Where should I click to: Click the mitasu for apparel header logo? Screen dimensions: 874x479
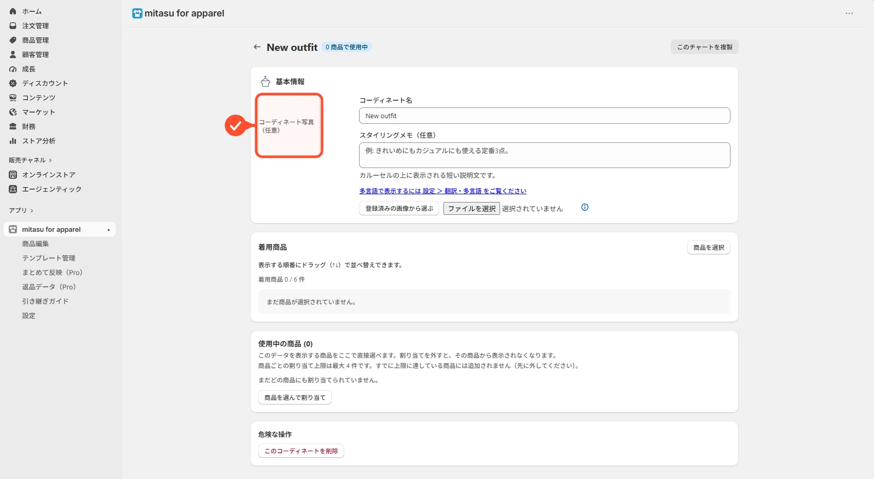coord(137,13)
